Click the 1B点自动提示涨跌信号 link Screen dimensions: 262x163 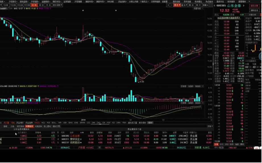[x=229, y=18]
